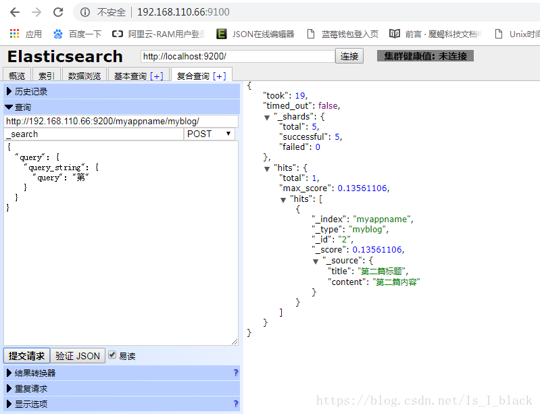The image size is (540, 414).
Task: Click the site info icon beside 不安全
Action: coord(84,12)
